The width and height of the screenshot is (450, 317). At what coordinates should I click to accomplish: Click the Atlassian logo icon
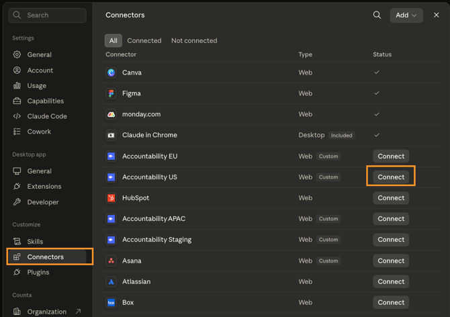pyautogui.click(x=111, y=281)
